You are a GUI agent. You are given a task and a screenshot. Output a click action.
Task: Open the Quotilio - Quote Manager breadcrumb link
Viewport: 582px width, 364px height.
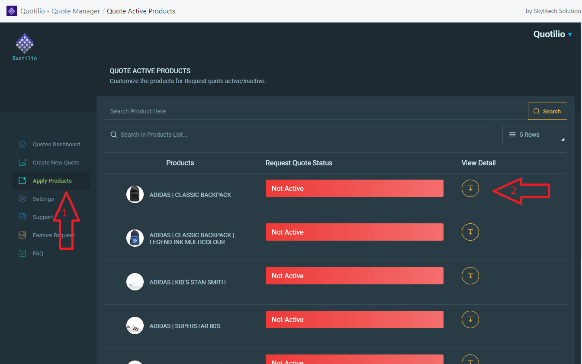60,11
